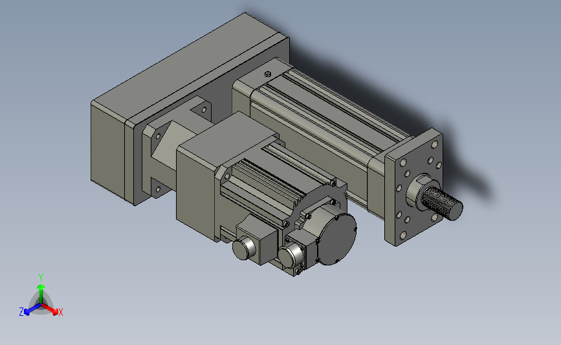Pick the left round connector plug on motor

pos(244,249)
